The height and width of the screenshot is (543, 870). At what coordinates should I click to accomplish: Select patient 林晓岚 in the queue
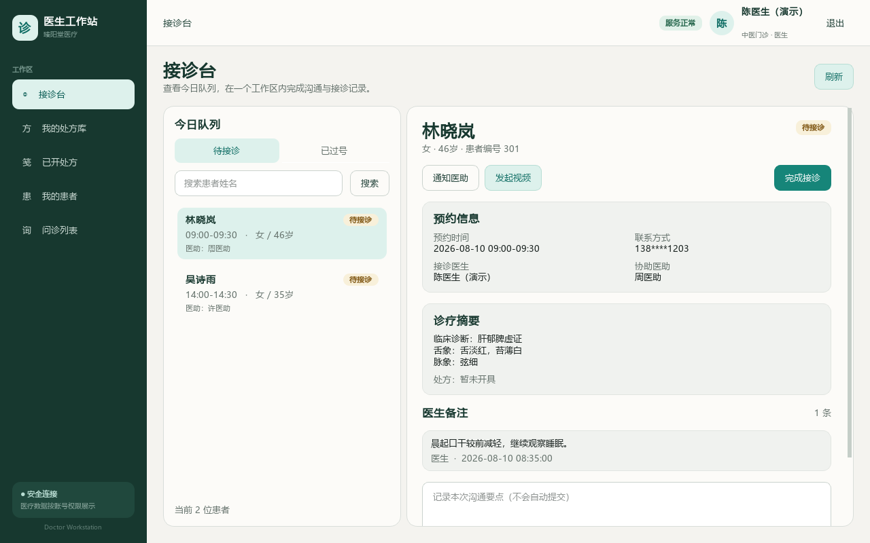tap(282, 233)
